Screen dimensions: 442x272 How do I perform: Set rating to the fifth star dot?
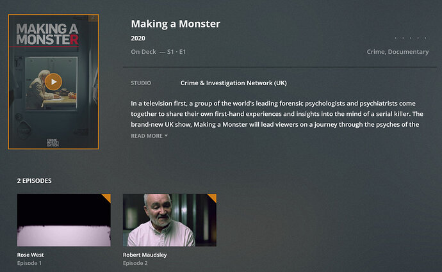pyautogui.click(x=425, y=38)
